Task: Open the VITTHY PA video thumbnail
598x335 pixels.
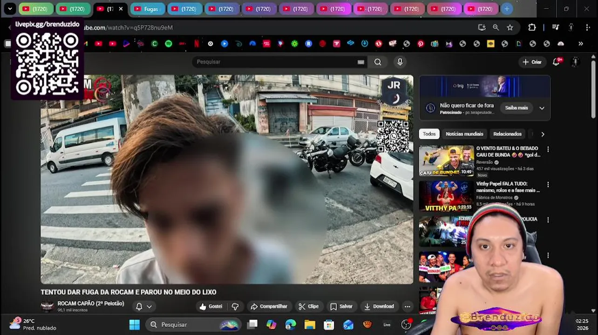Action: click(x=446, y=196)
